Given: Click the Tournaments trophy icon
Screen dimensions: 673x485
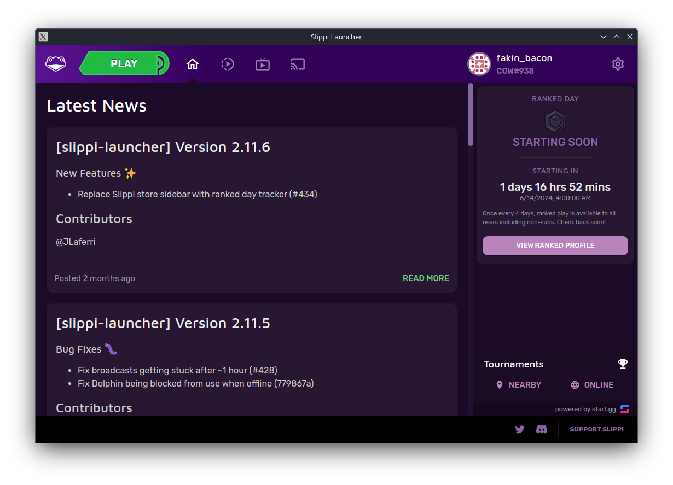Looking at the screenshot, I should point(623,364).
